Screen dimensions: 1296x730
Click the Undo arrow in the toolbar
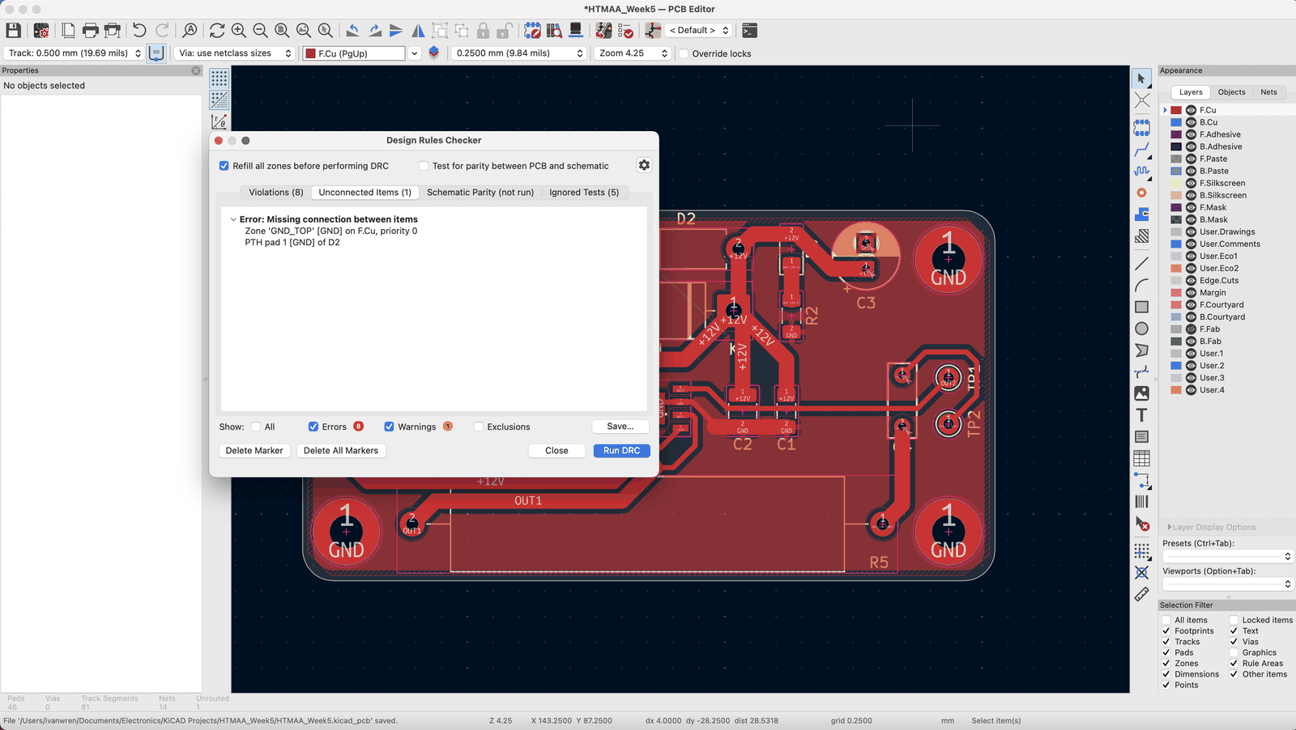click(x=139, y=31)
